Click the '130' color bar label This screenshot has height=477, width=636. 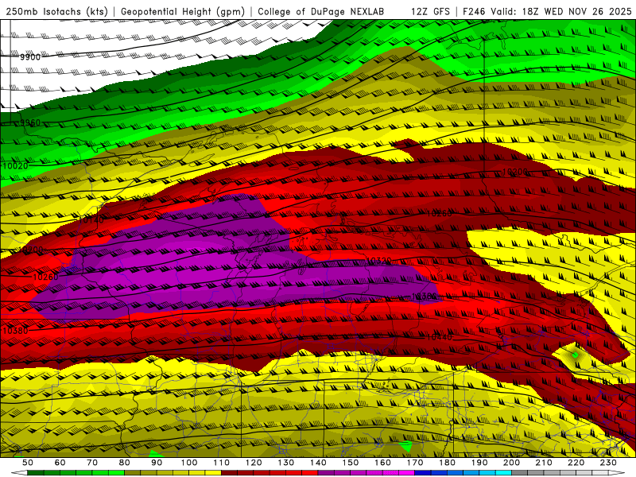point(286,463)
